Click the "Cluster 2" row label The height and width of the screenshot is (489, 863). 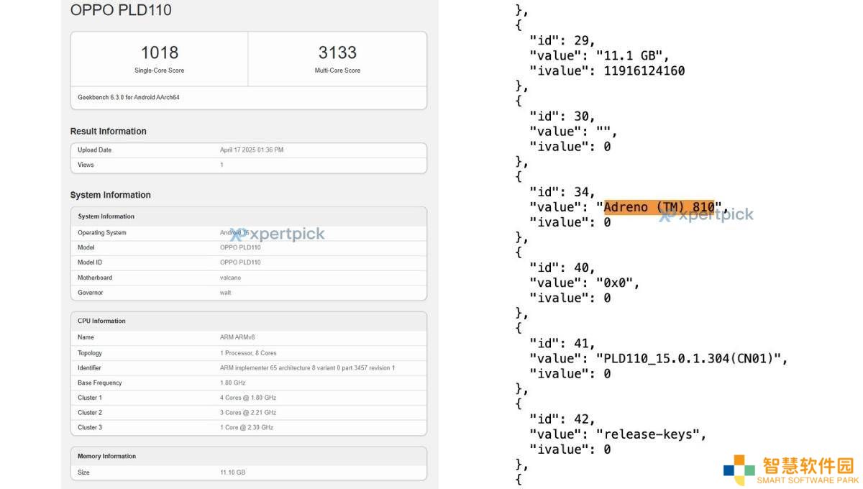pos(90,413)
